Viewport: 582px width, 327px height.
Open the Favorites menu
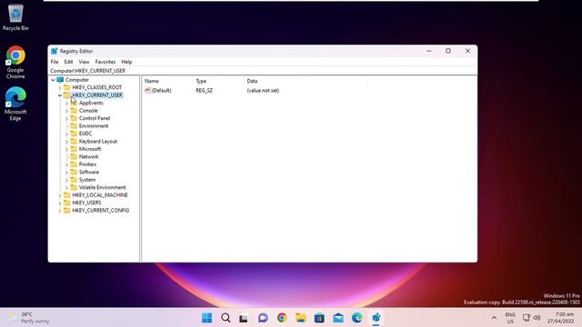(x=105, y=62)
